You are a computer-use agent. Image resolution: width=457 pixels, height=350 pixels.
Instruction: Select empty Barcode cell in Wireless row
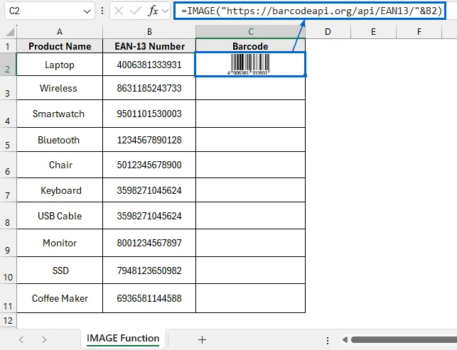pyautogui.click(x=250, y=88)
